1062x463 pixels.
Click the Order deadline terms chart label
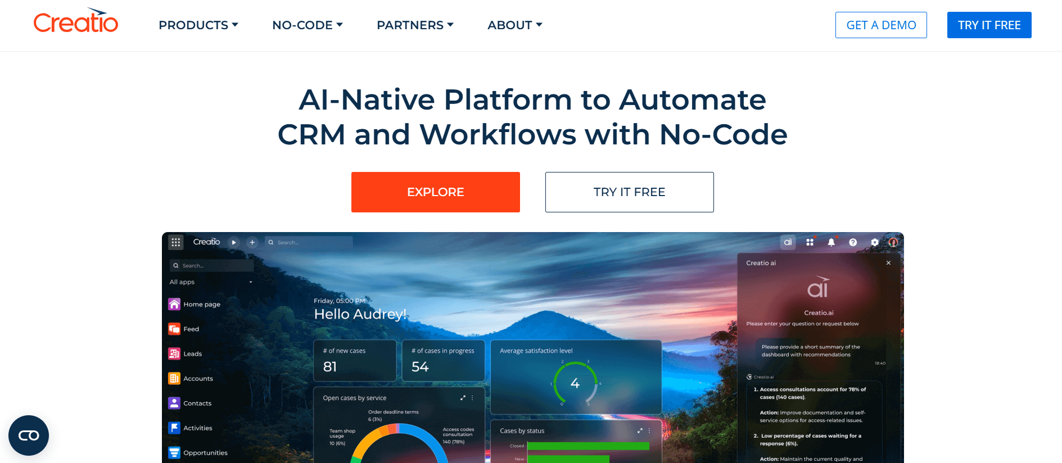point(393,415)
